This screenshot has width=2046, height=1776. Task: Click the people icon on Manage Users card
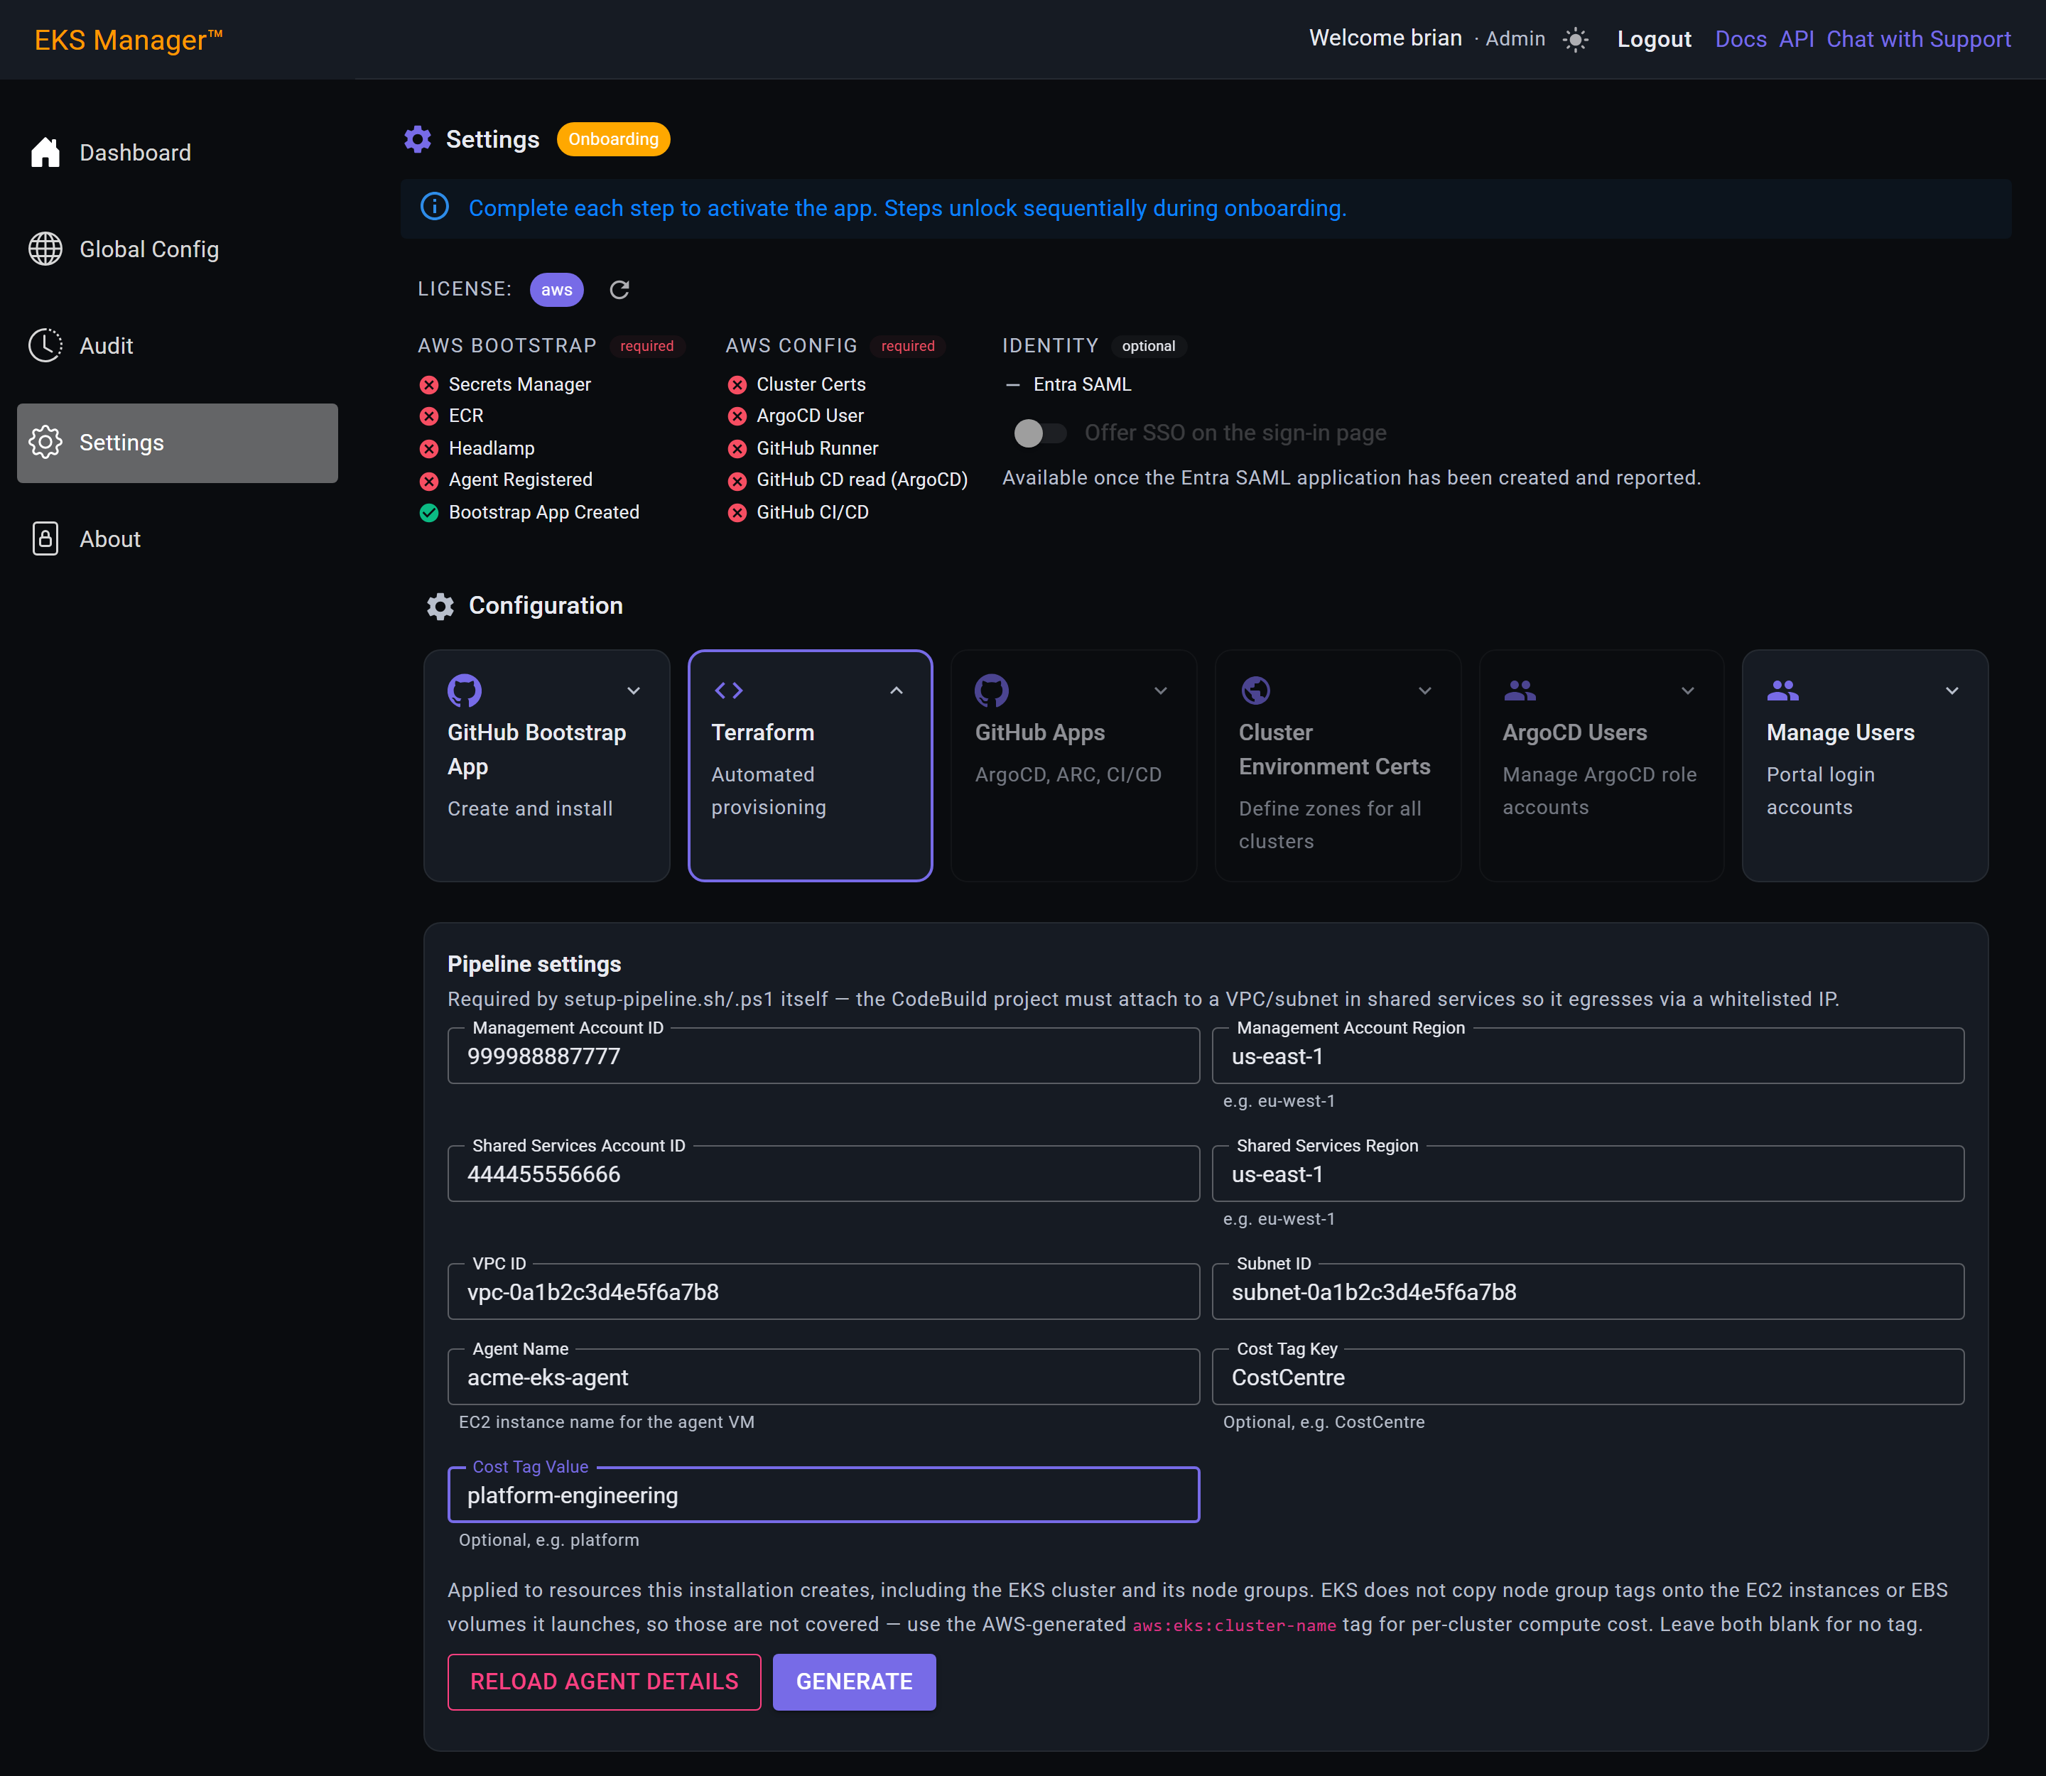point(1782,690)
